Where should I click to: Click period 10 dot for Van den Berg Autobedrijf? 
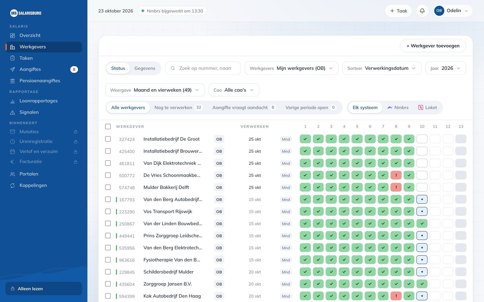pos(422,199)
